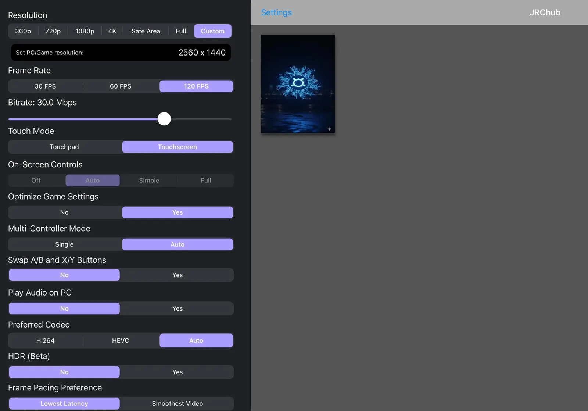The image size is (588, 411).
Task: Select Safe Area resolution
Action: point(146,31)
